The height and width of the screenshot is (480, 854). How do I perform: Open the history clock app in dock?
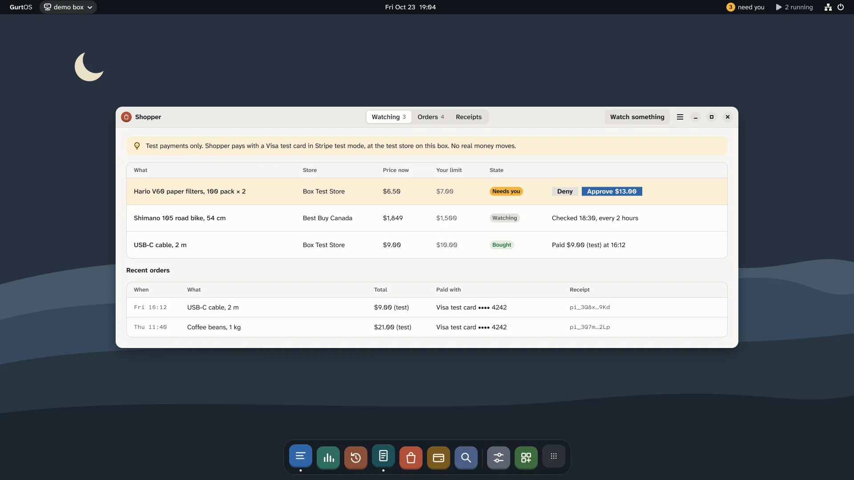(x=356, y=457)
